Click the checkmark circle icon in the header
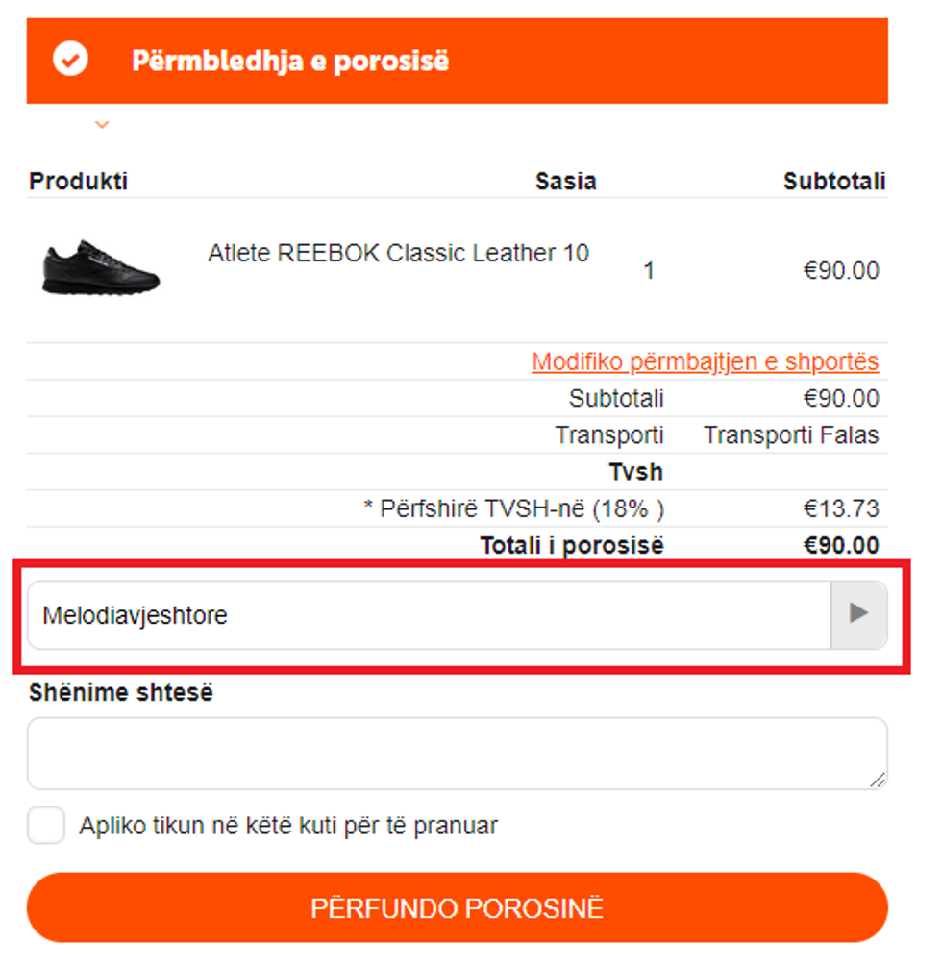 click(x=70, y=60)
